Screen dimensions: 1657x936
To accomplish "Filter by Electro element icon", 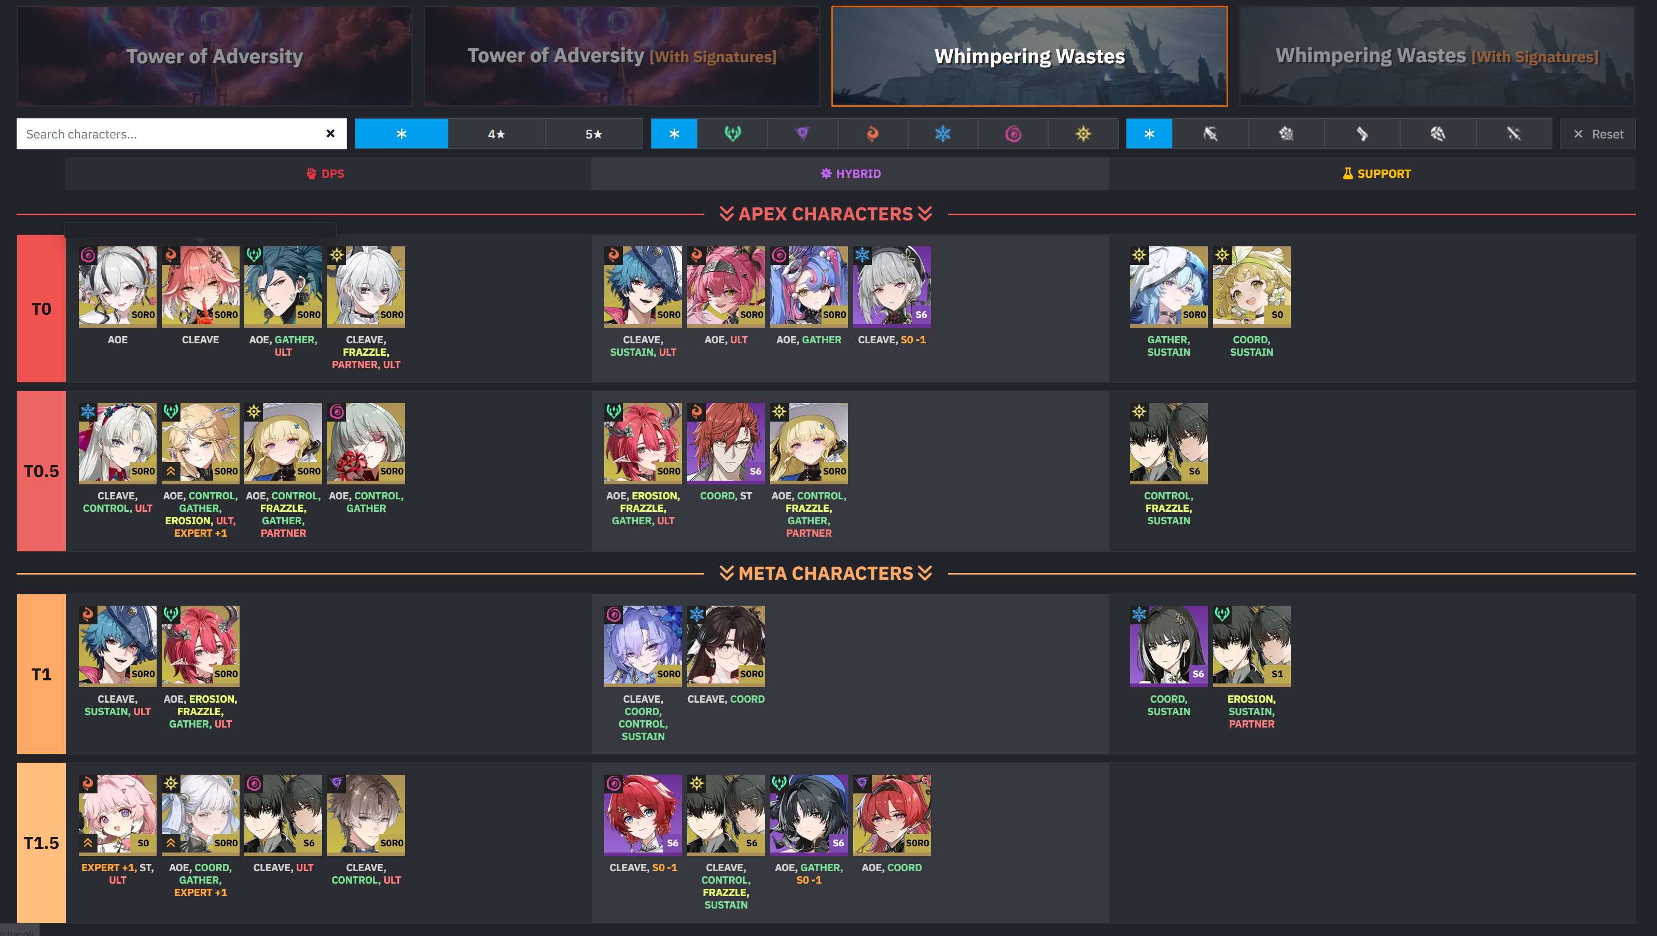I will (802, 134).
